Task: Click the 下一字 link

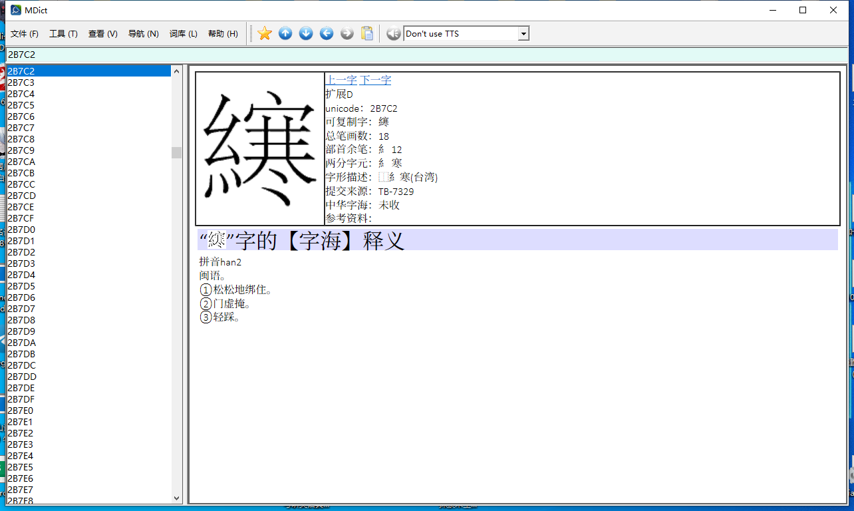Action: pyautogui.click(x=375, y=81)
